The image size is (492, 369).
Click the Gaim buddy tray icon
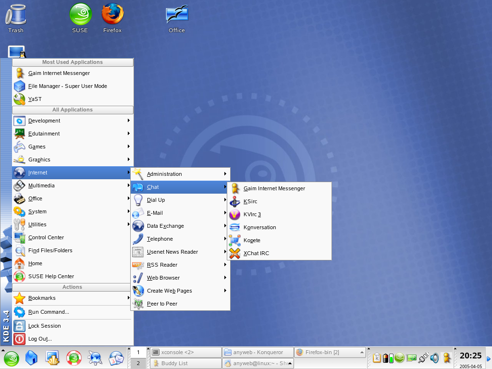click(446, 357)
